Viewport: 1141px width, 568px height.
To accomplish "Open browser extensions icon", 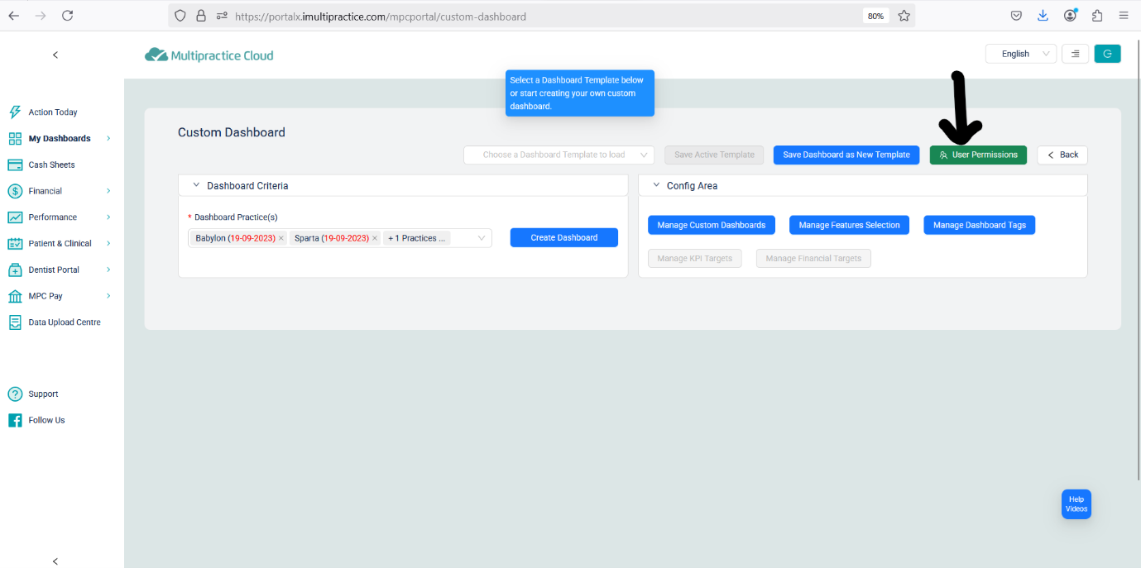I will (x=1097, y=16).
